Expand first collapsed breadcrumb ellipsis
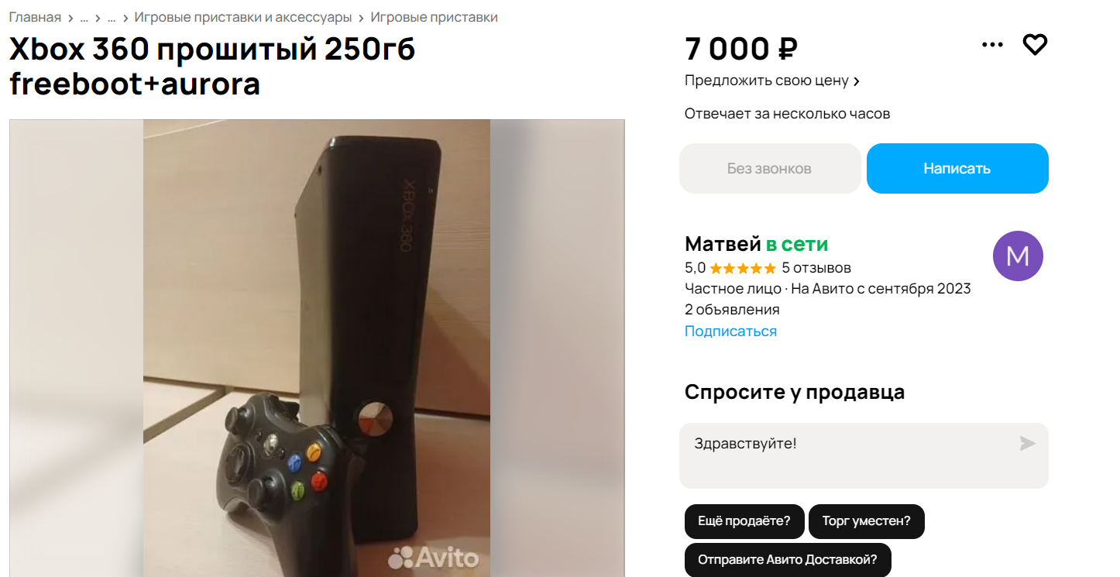 coord(84,17)
